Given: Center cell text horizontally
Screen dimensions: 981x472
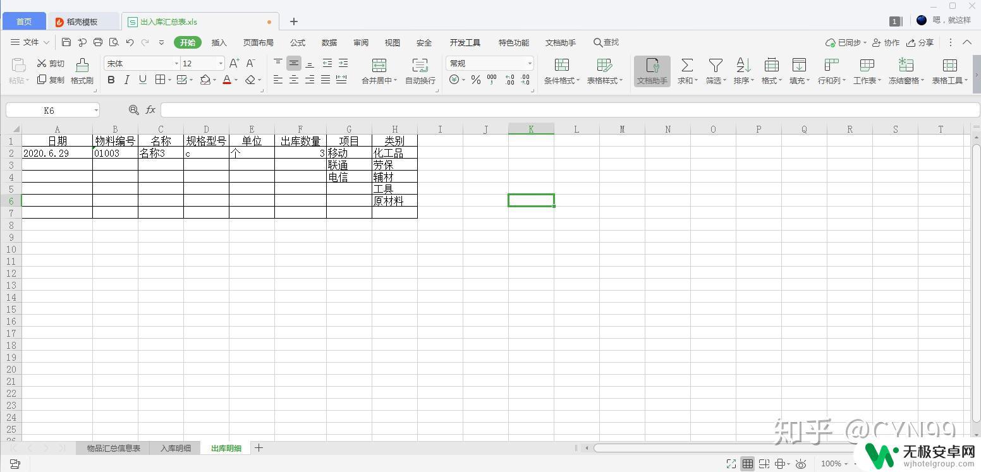Looking at the screenshot, I should [294, 80].
